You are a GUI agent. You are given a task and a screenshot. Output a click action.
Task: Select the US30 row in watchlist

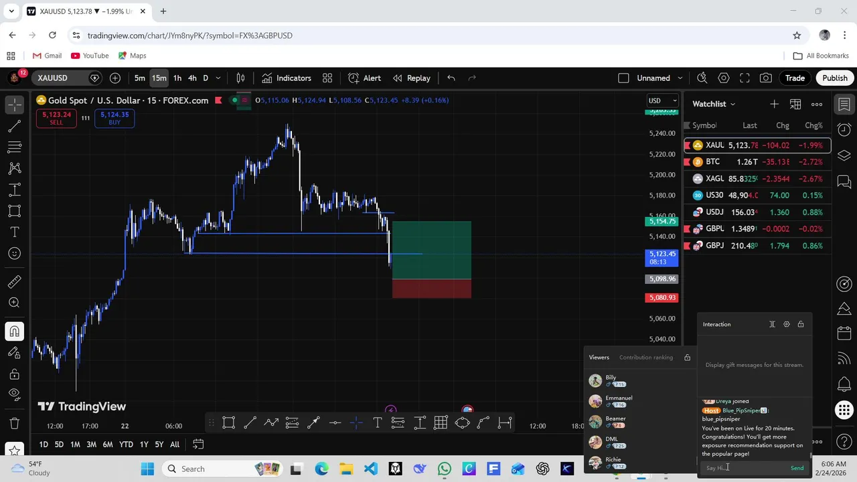(x=757, y=195)
